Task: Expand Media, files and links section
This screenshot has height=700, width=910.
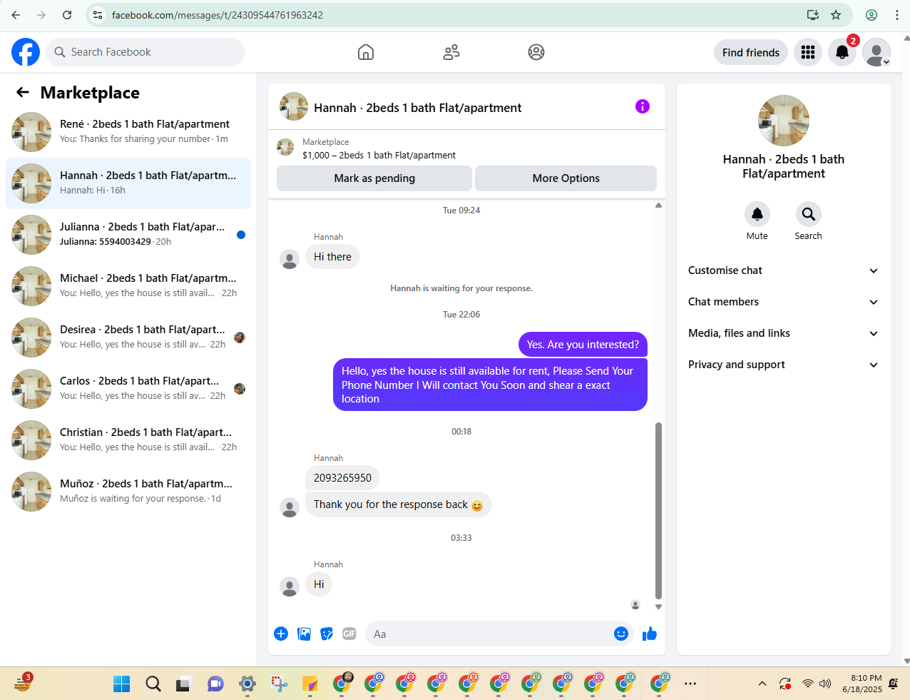Action: [784, 333]
